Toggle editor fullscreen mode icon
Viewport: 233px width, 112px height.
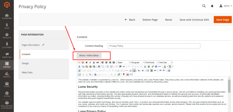pos(169,70)
